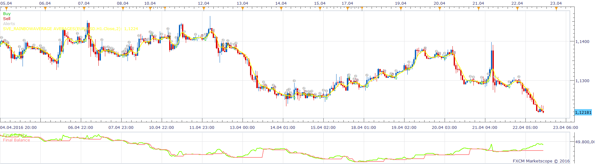
Task: Click the 13.04 00:00 time label
Action: pyautogui.click(x=242, y=128)
